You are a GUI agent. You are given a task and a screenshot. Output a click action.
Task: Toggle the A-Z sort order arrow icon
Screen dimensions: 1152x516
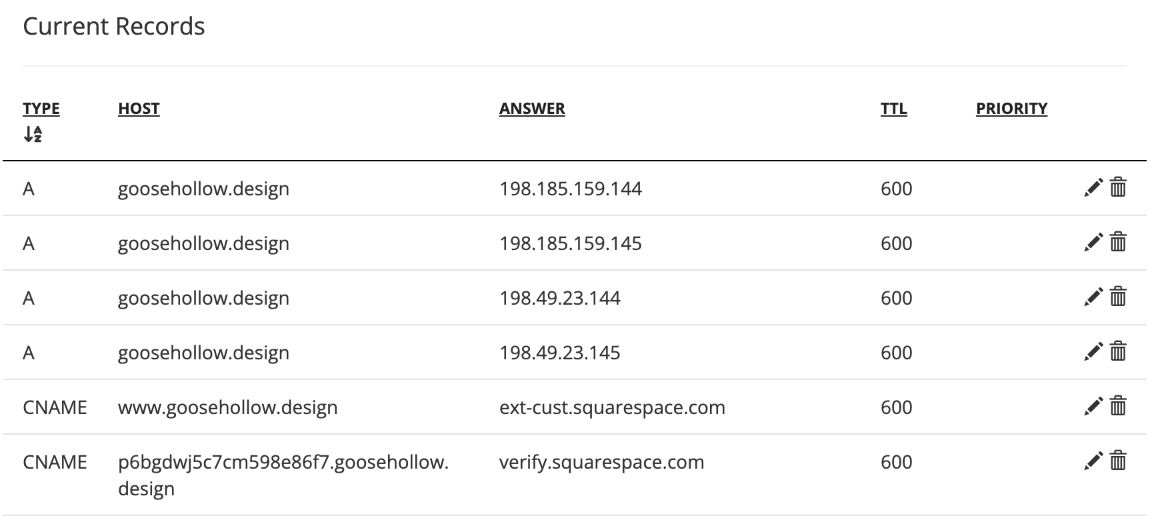point(33,134)
